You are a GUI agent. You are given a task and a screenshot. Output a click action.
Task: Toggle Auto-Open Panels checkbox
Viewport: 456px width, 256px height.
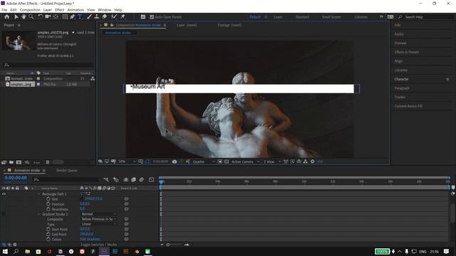[x=152, y=17]
